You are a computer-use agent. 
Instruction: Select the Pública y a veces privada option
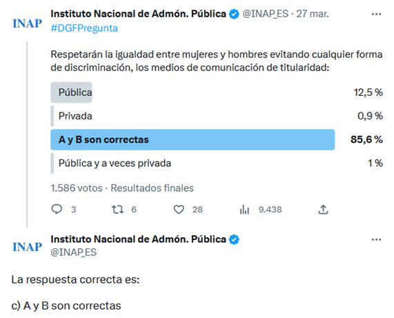tap(217, 163)
